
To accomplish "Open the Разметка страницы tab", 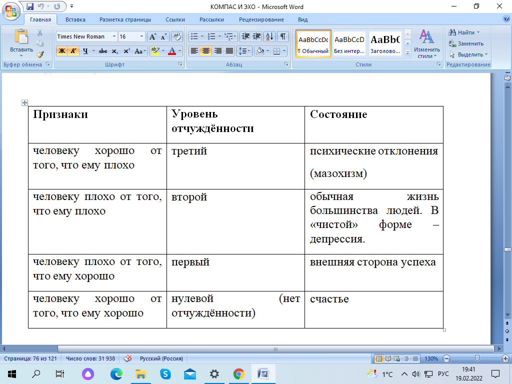I will pos(125,19).
